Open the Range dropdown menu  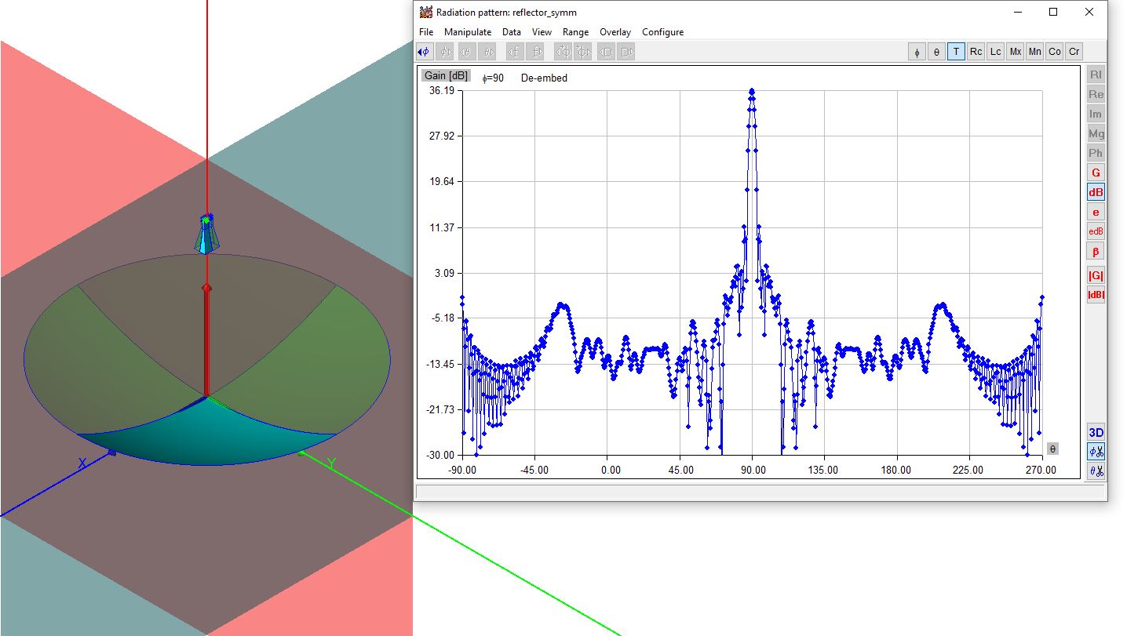(x=575, y=32)
